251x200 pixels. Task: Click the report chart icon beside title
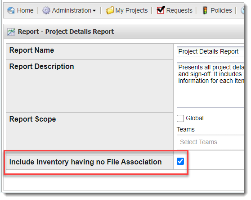(11, 32)
